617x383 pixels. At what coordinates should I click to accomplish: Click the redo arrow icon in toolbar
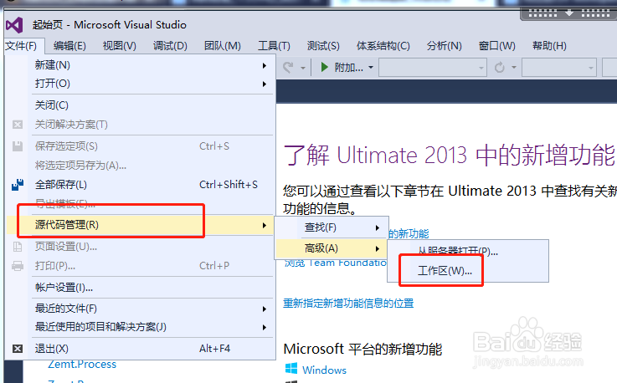point(289,67)
